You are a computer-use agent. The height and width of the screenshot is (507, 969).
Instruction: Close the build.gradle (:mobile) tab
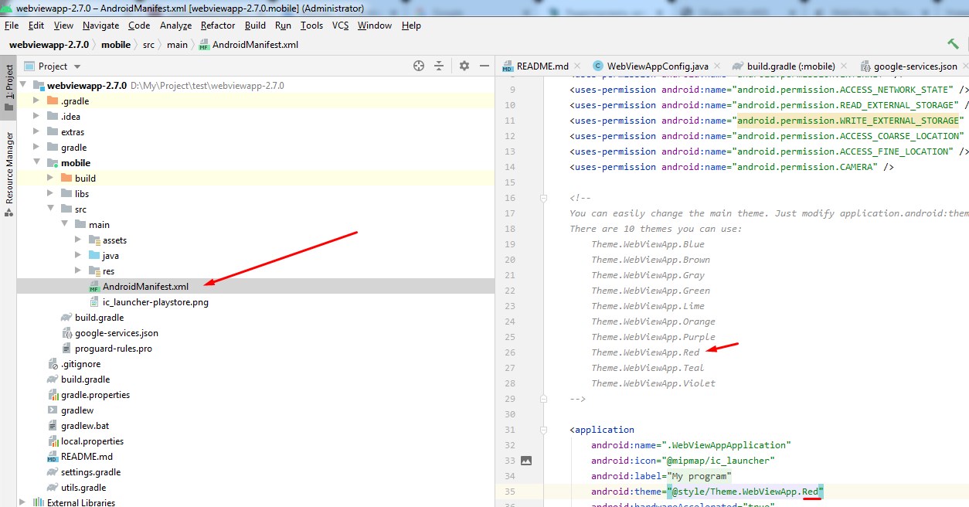click(x=844, y=66)
